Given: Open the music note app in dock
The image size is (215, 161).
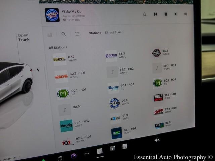Looking at the screenshot, I should [x=60, y=158].
